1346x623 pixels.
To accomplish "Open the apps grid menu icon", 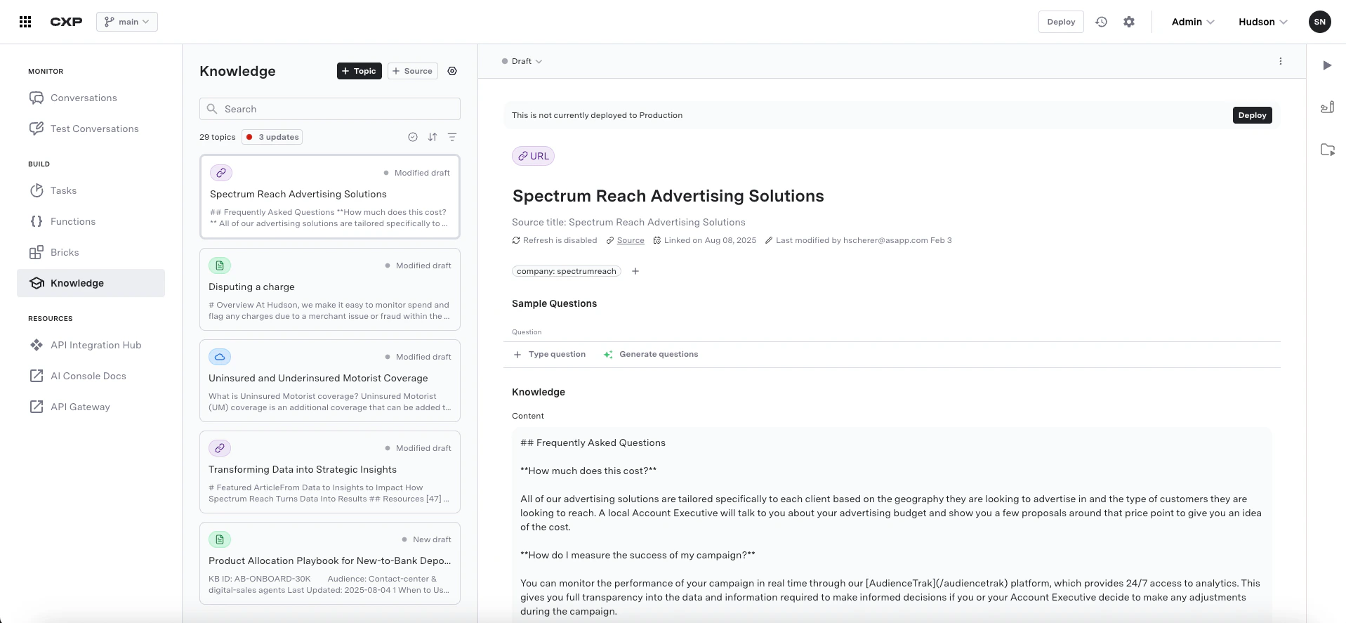I will 25,22.
